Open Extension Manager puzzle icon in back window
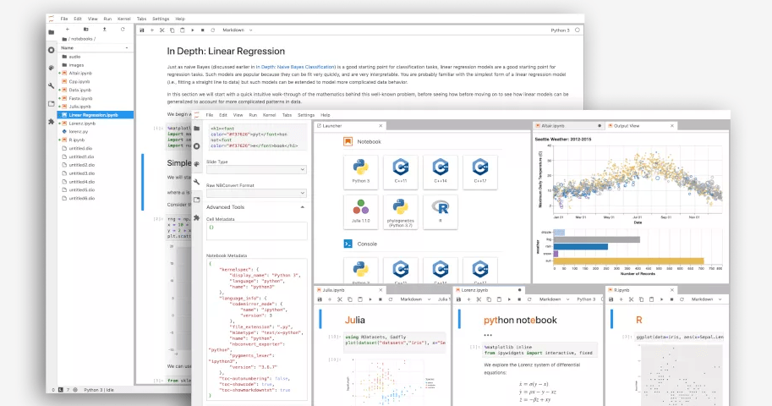 coord(52,121)
